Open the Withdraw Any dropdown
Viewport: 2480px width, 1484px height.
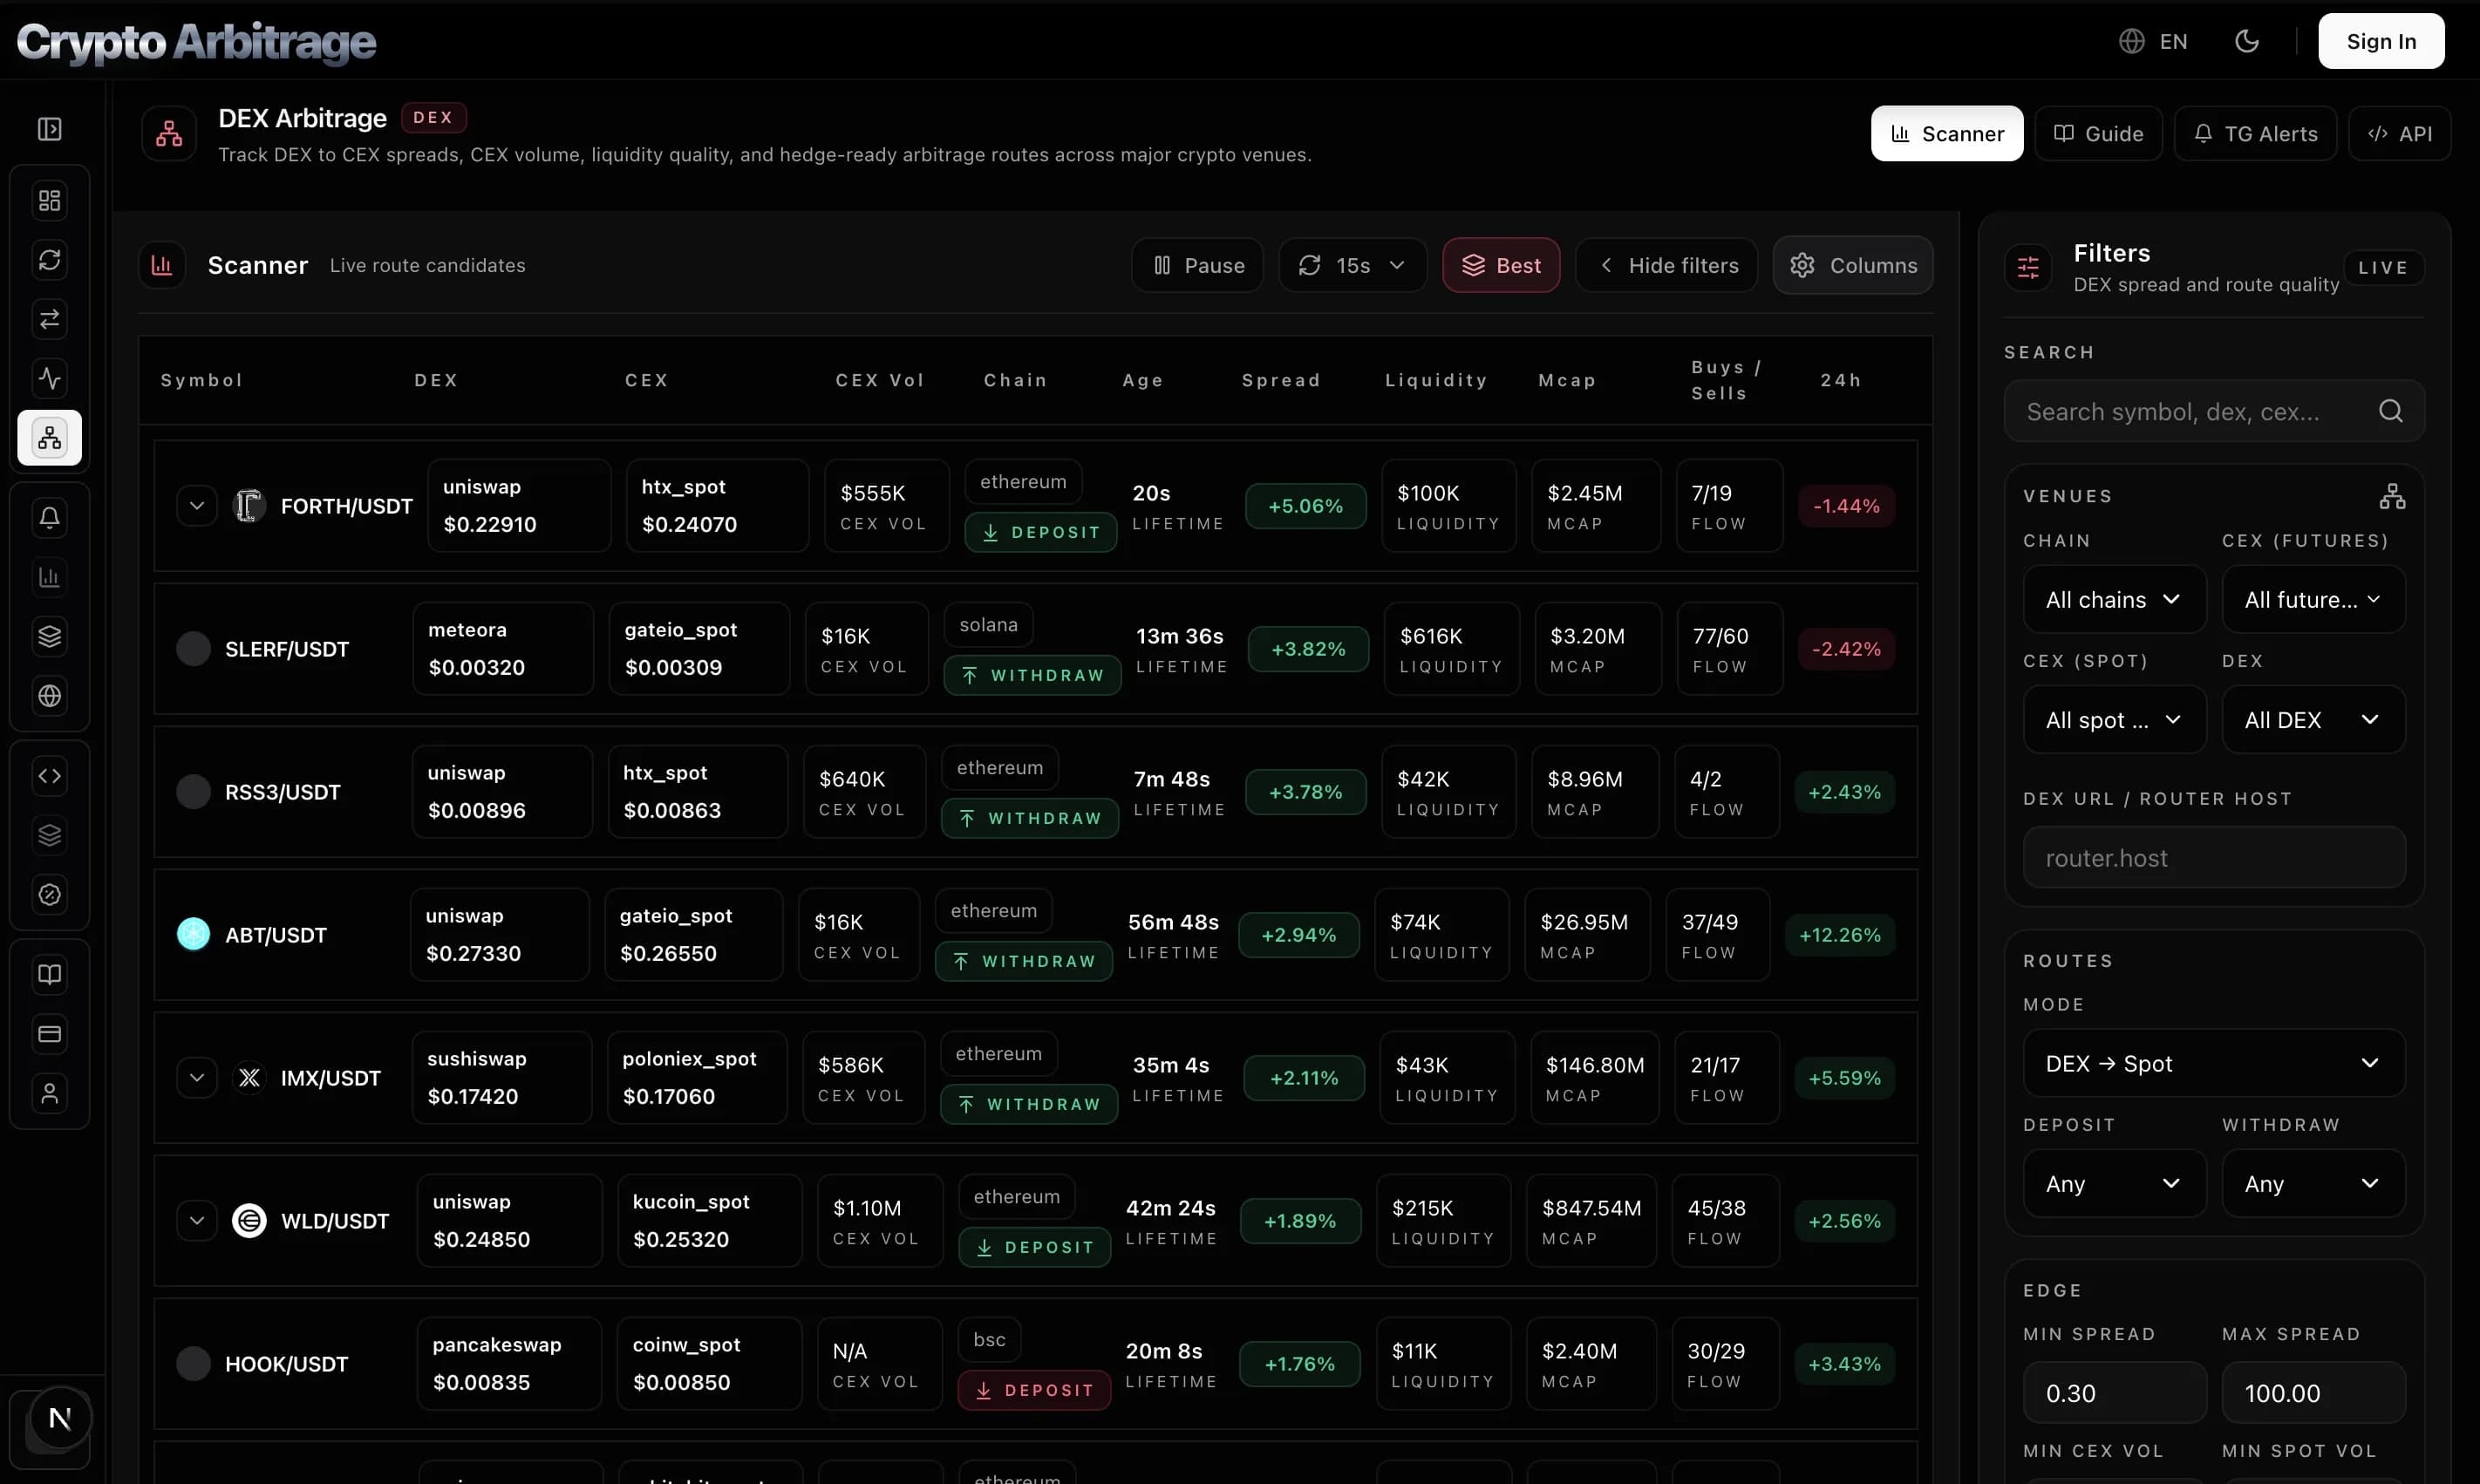point(2313,1183)
